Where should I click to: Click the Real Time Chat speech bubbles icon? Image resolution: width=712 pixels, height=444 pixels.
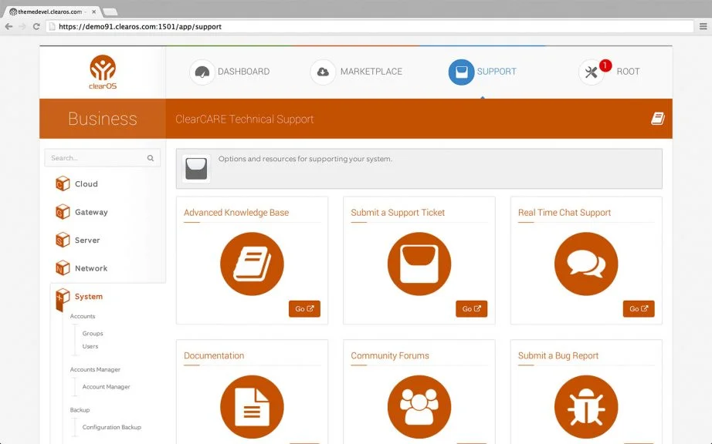[x=586, y=264]
